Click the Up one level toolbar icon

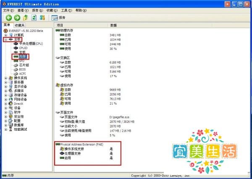tap(26, 18)
